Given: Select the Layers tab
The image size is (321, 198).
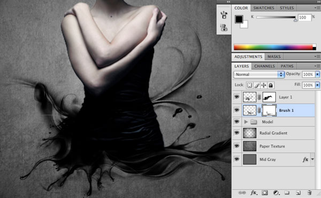Looking at the screenshot, I should 242,66.
